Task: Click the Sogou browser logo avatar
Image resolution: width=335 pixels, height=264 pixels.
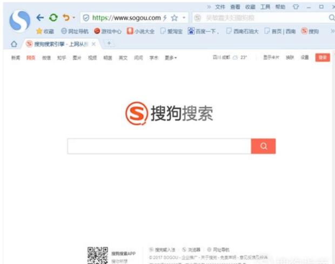Action: click(x=19, y=21)
